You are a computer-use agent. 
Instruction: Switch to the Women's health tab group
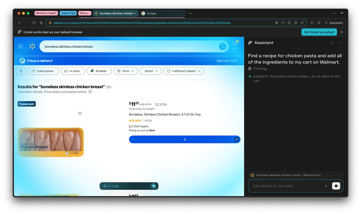(46, 13)
